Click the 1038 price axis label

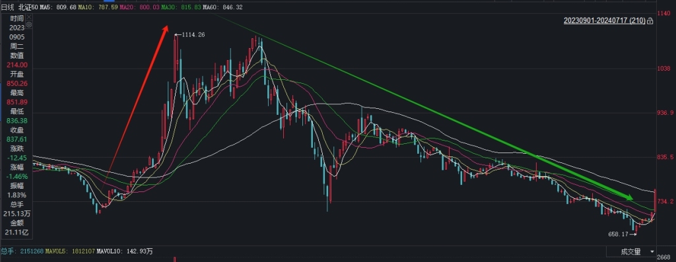point(663,69)
